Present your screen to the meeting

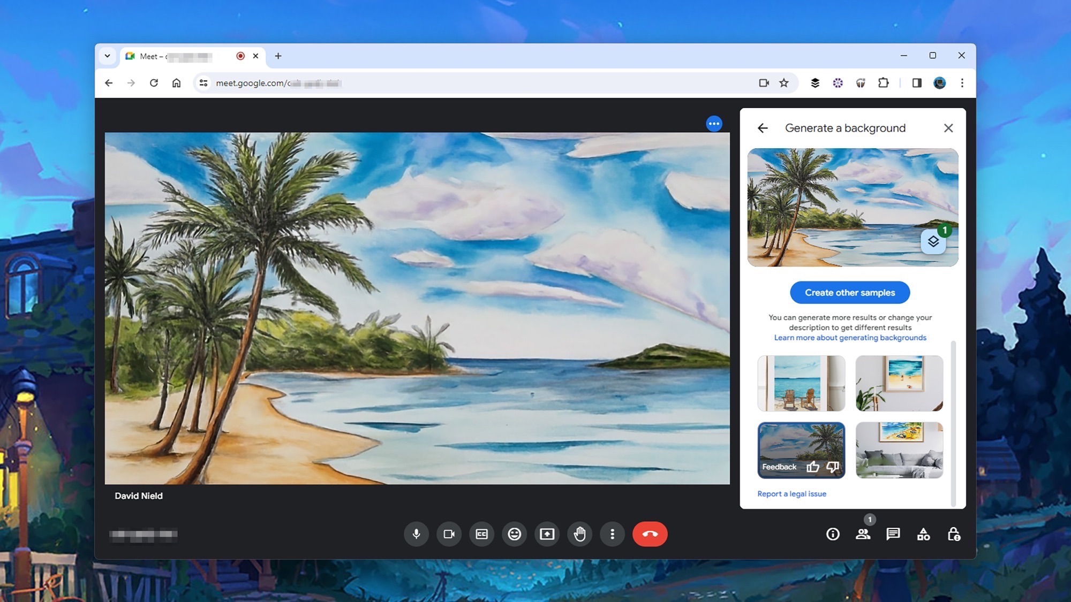coord(547,534)
